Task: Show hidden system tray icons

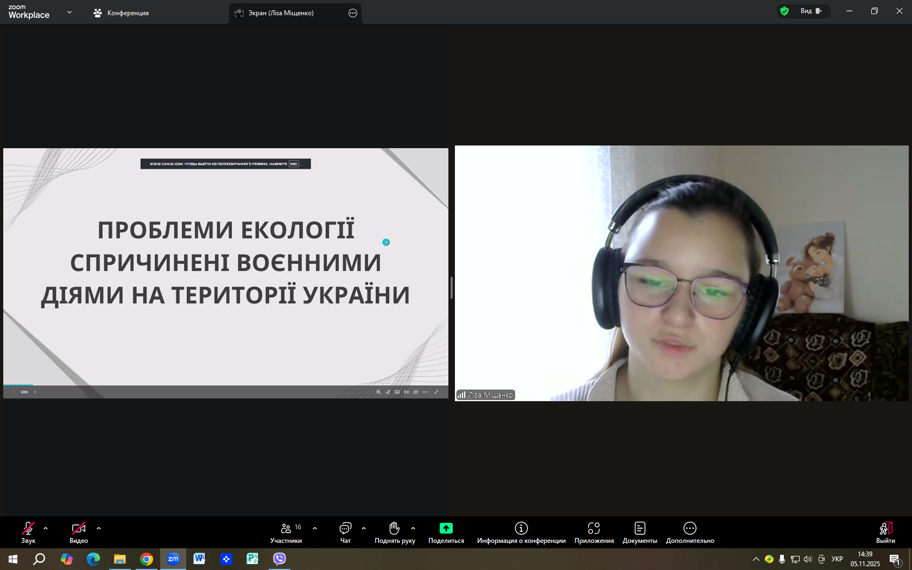Action: point(756,559)
